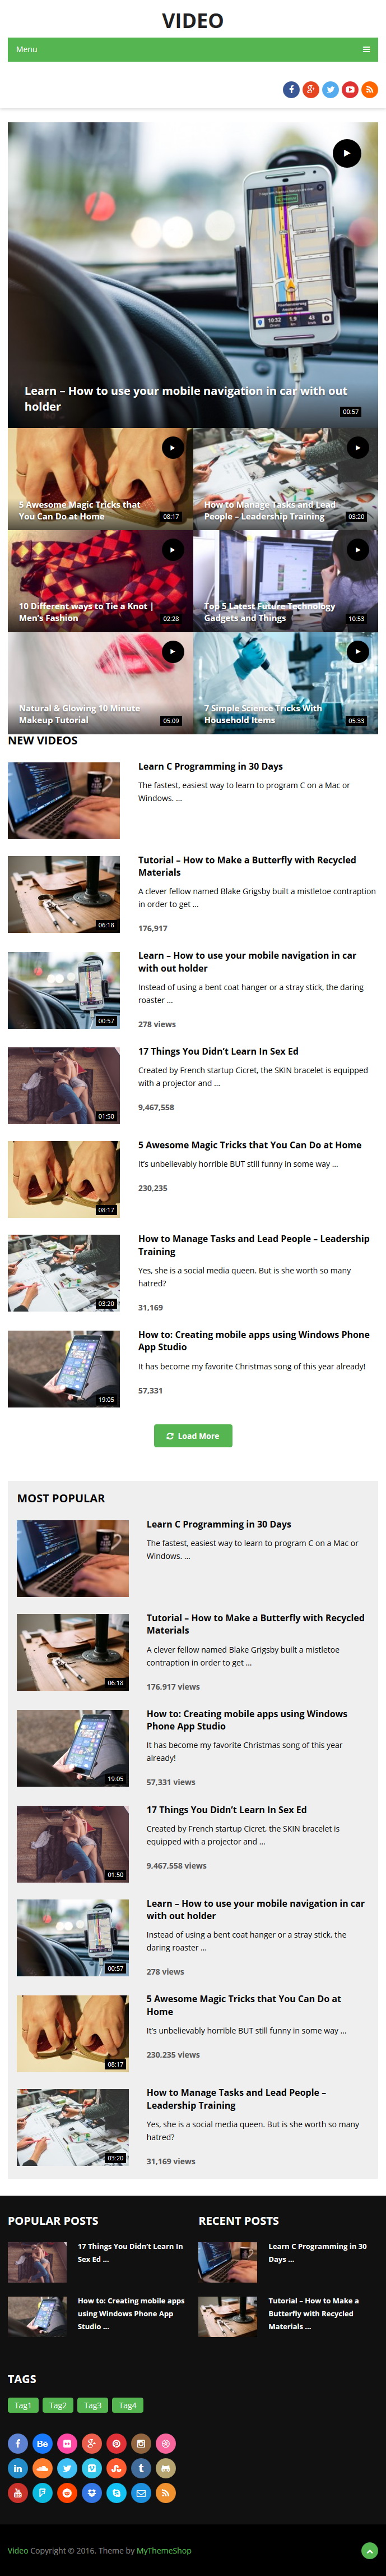Open the YouTube icon in the header
Screen dimensions: 386x2576
[350, 90]
